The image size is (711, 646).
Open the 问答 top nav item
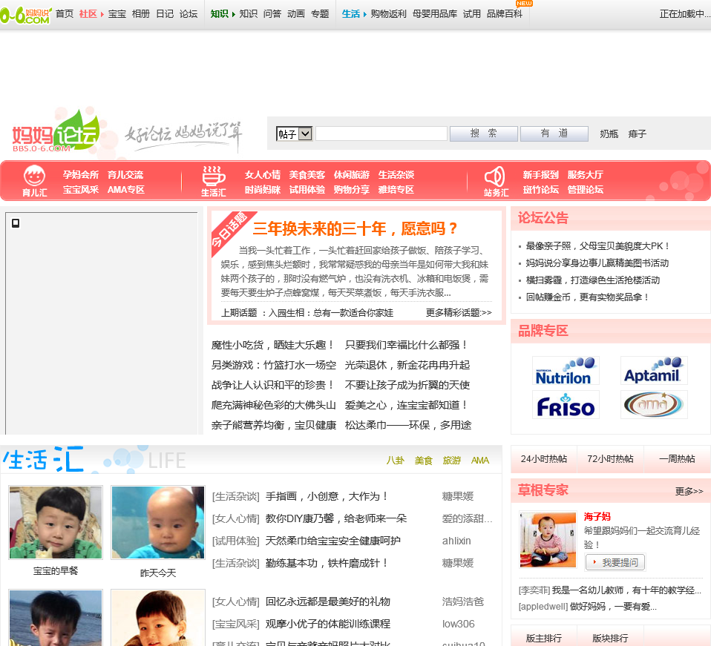tap(272, 14)
